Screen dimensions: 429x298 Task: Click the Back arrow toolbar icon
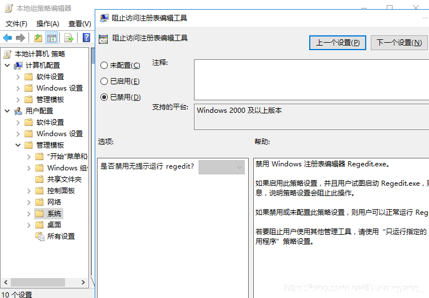pos(7,38)
